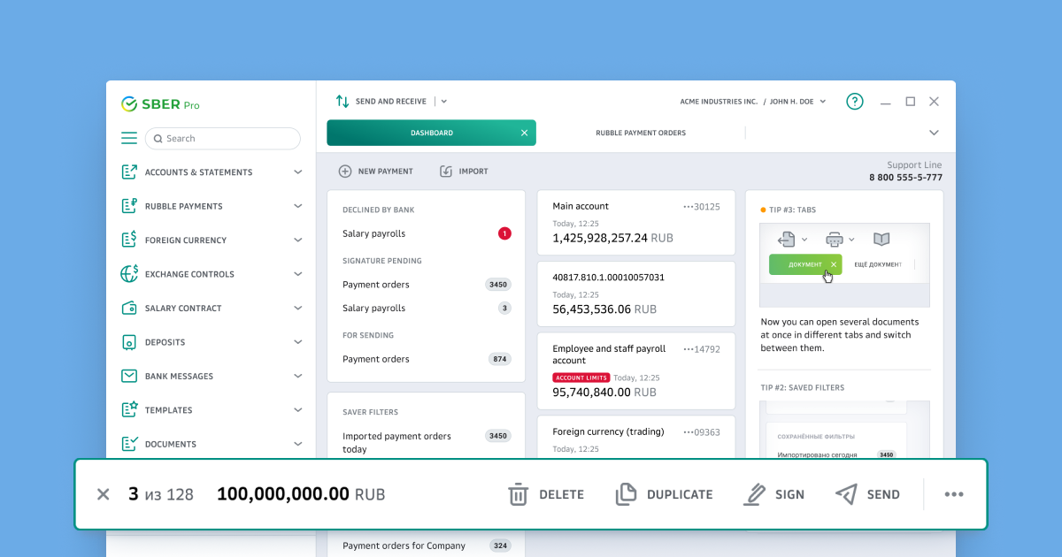Click the trash Delete icon
This screenshot has width=1062, height=557.
[518, 494]
